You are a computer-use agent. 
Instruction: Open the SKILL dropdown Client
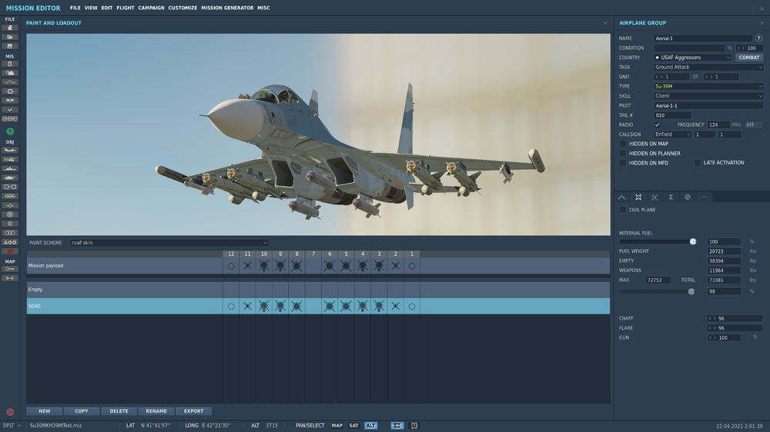click(708, 96)
